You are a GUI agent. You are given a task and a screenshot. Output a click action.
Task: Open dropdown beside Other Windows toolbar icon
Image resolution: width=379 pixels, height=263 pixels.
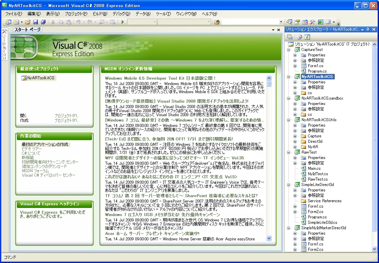click(334, 22)
